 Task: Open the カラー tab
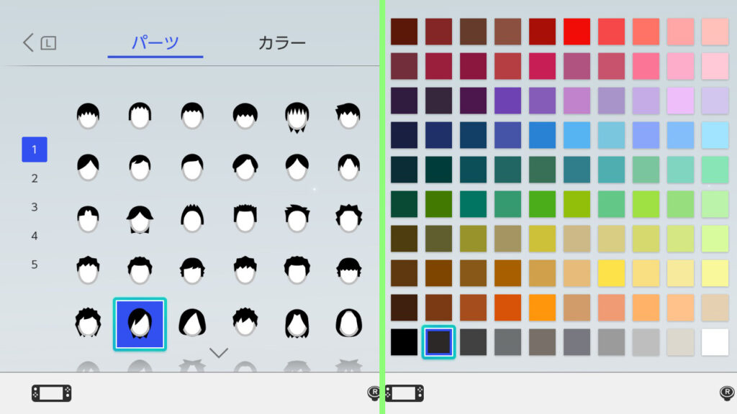(x=282, y=42)
